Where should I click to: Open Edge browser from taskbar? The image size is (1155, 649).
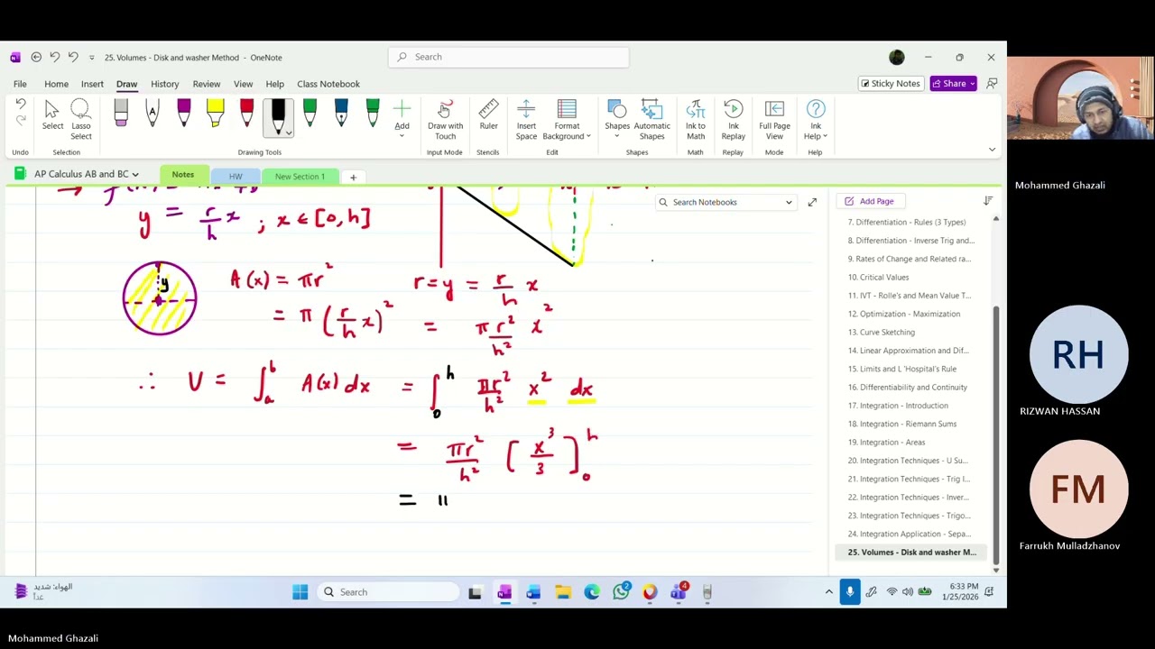tap(592, 592)
